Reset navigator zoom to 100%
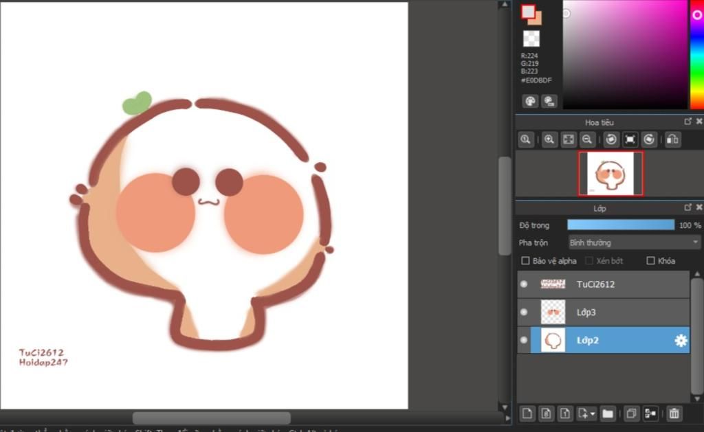Viewport: 704px width, 432px height. coord(526,139)
